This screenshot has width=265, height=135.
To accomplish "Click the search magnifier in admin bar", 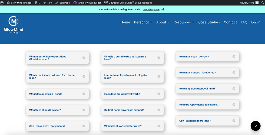I will tap(263, 3).
